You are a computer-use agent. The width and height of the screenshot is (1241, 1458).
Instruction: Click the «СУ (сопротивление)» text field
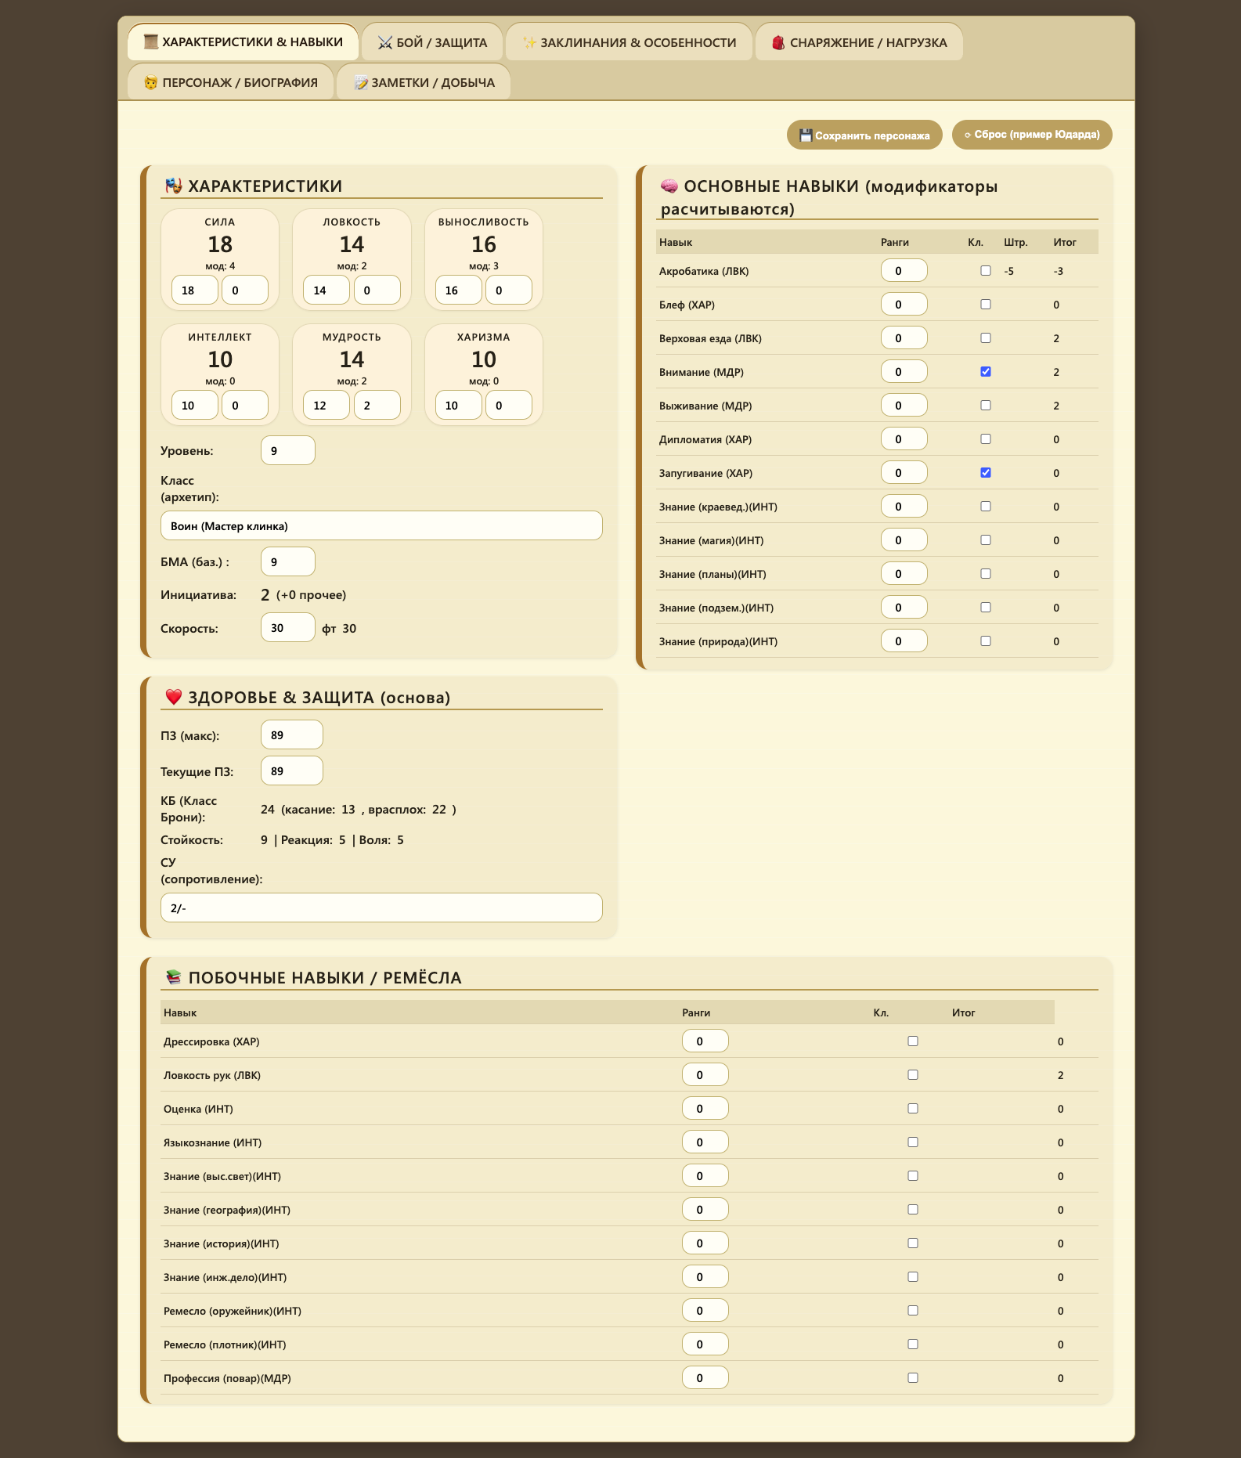[x=381, y=908]
